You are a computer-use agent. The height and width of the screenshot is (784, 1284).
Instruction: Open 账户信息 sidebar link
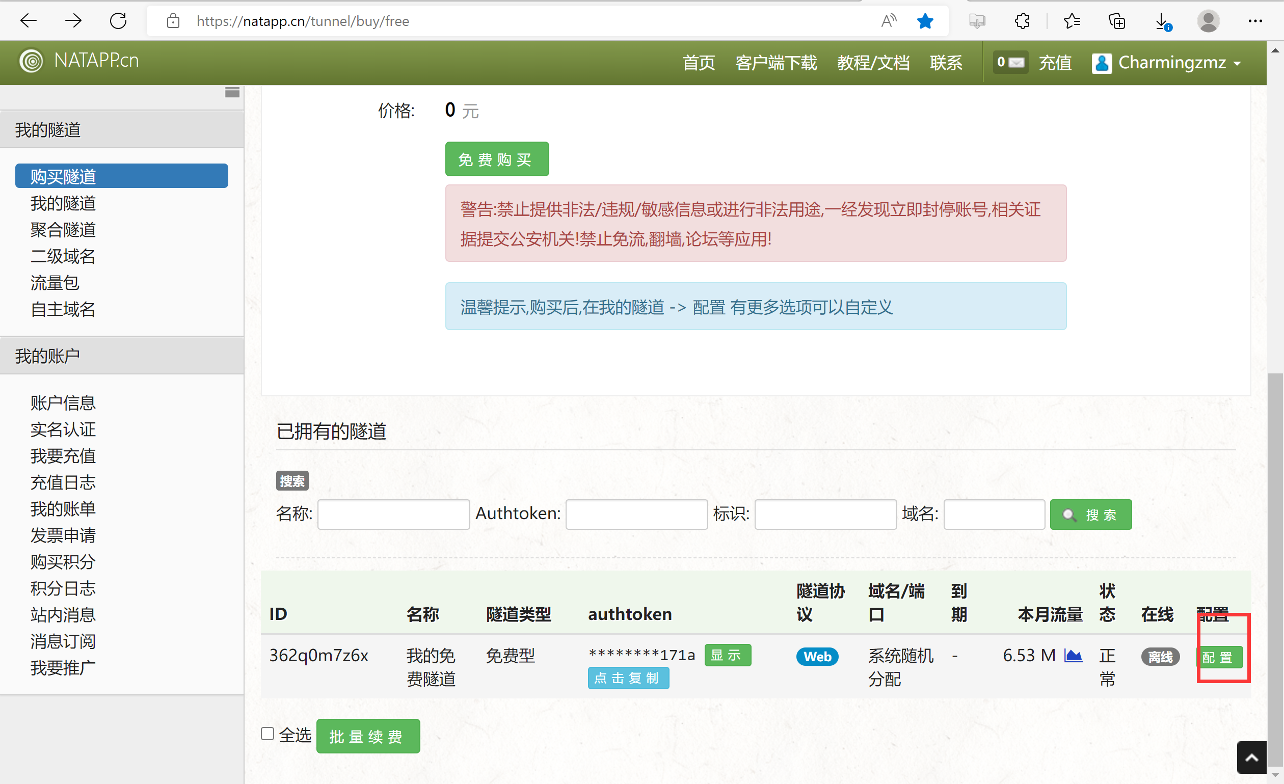click(x=63, y=402)
